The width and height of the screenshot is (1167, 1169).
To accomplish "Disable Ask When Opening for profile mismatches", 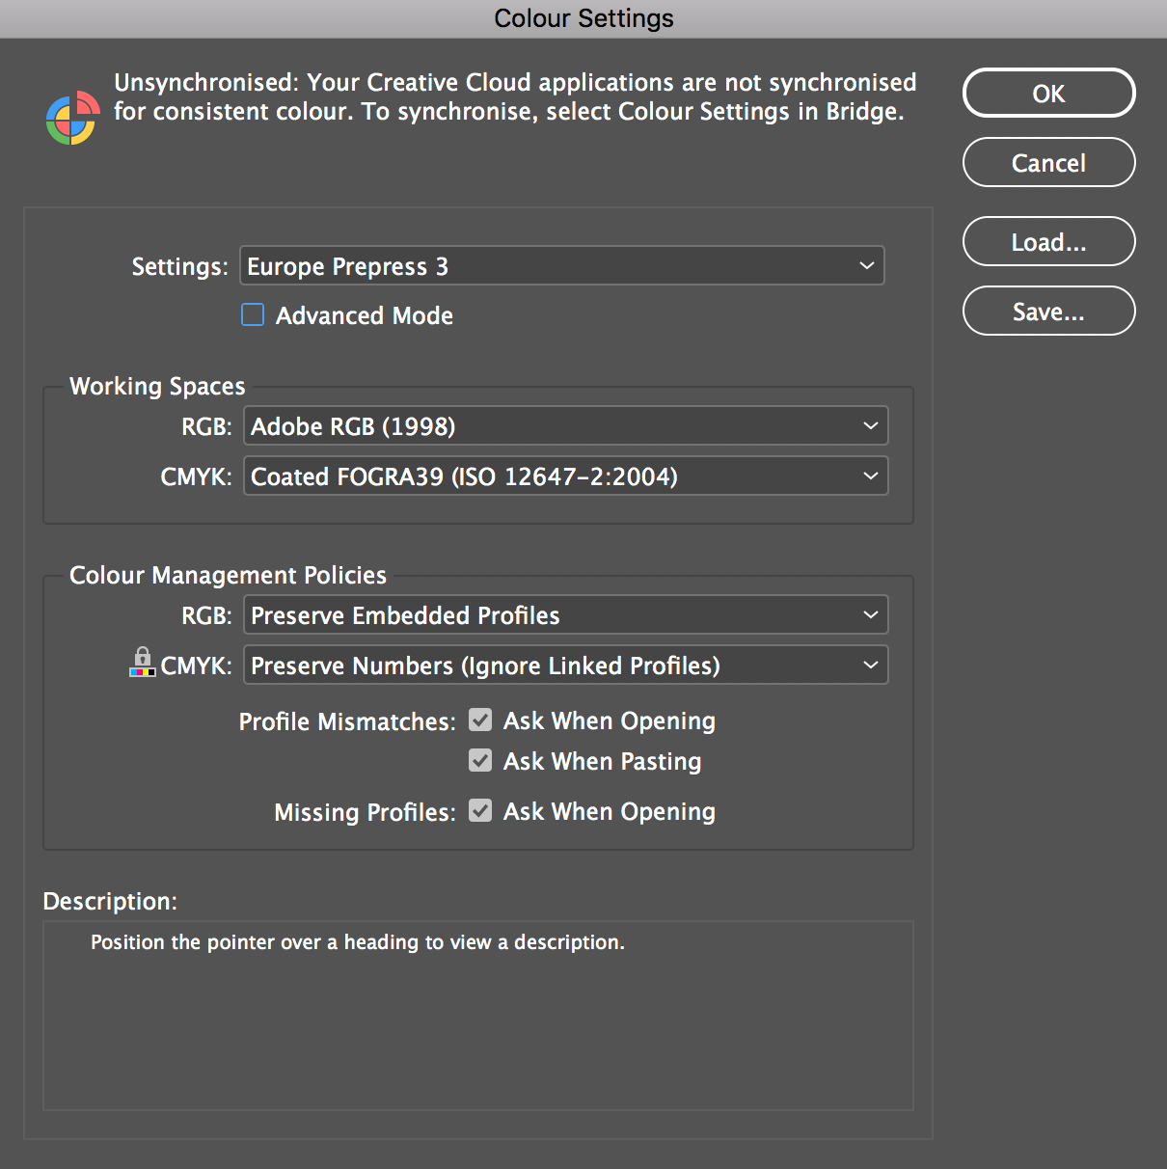I will 480,720.
